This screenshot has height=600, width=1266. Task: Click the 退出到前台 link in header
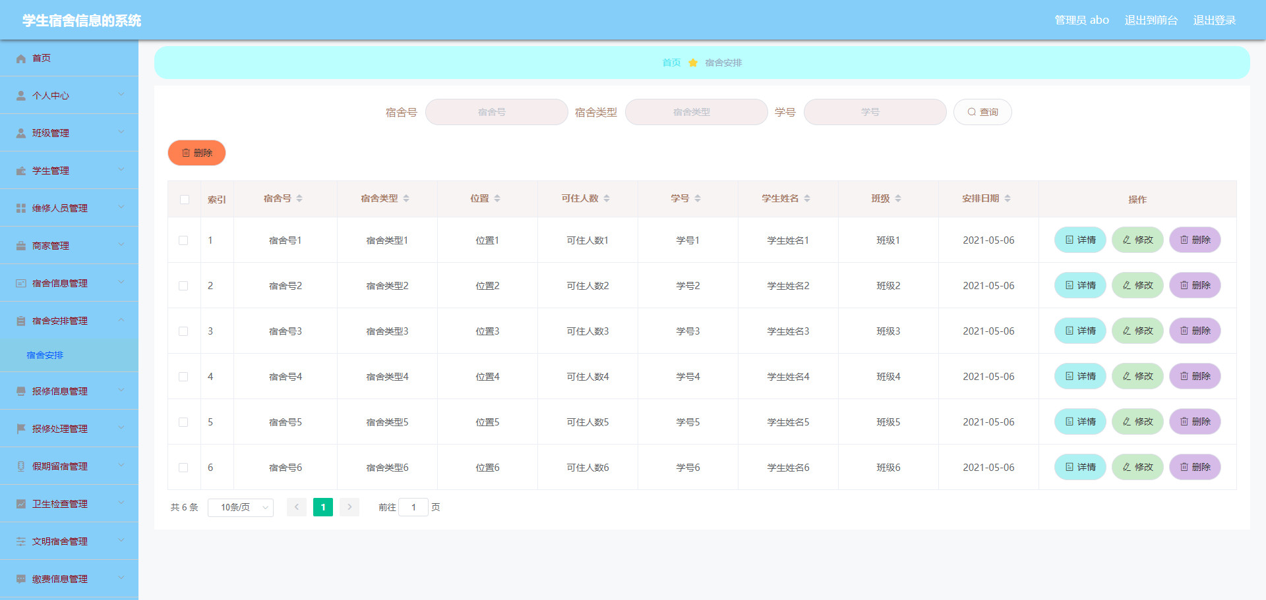coord(1151,20)
